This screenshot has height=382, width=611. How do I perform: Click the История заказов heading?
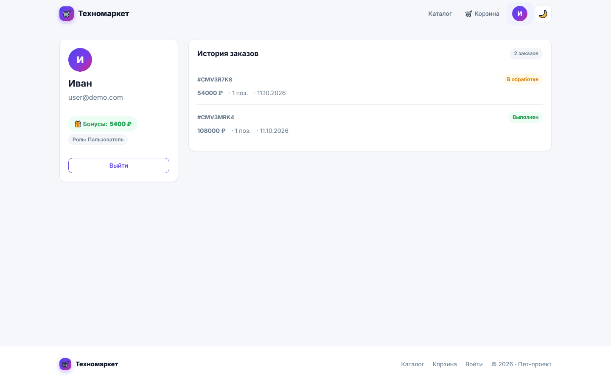(228, 53)
